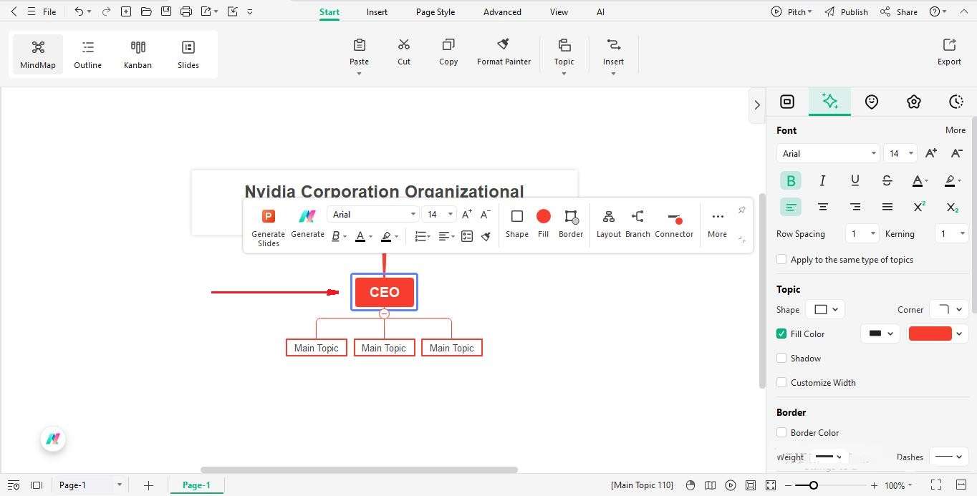This screenshot has height=496, width=977.
Task: Enable Apply to same type of topics
Action: [x=781, y=260]
